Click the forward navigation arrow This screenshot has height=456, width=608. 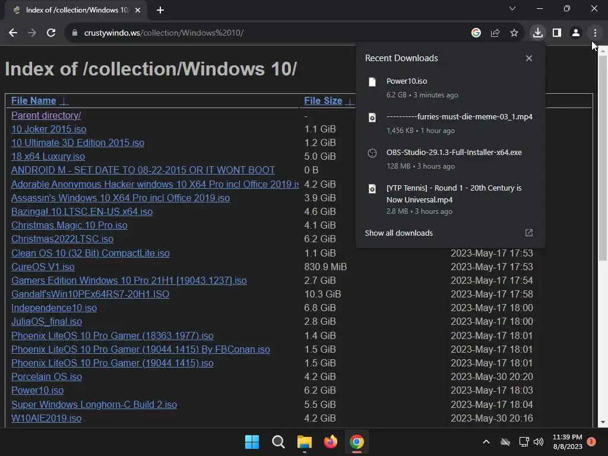point(32,33)
